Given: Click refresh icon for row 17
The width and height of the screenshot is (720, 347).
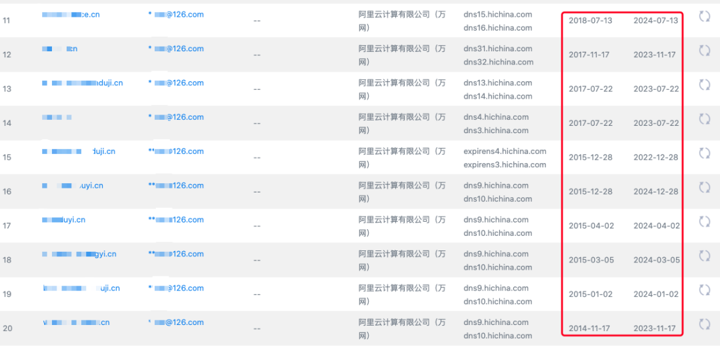Looking at the screenshot, I should 704,222.
